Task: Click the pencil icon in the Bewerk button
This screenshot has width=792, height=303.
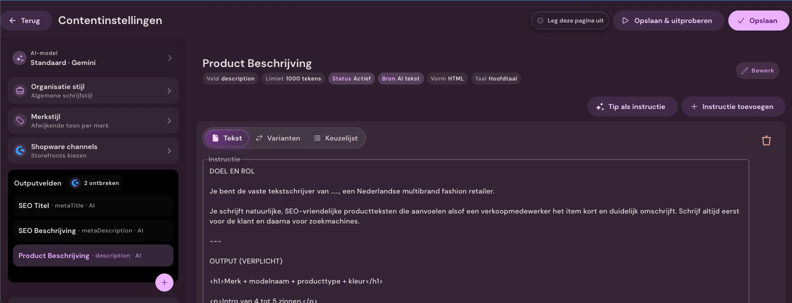Action: 744,70
